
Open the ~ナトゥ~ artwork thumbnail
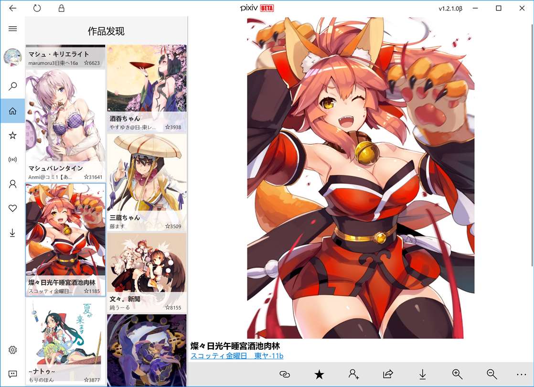pos(65,341)
